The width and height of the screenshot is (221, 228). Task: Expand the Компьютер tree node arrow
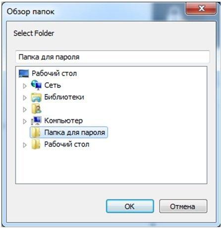click(25, 122)
